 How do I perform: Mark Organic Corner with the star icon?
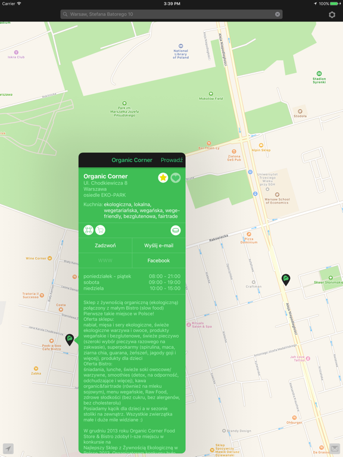163,177
